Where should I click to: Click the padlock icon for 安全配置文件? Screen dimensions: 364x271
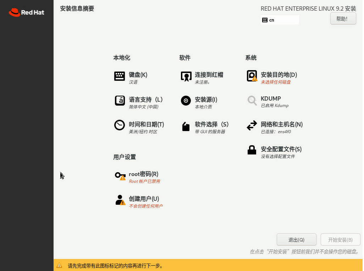coord(252,150)
